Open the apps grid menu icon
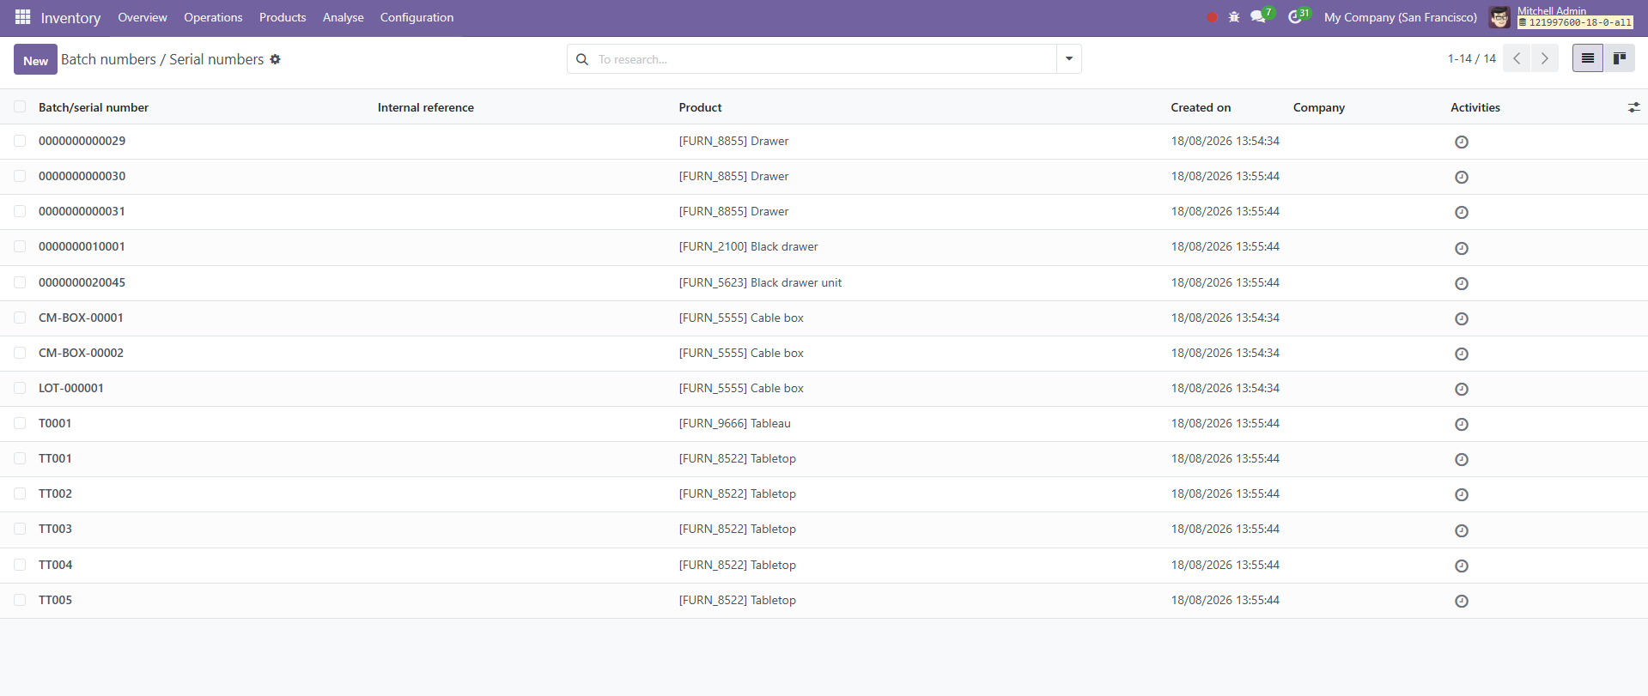 coord(22,17)
